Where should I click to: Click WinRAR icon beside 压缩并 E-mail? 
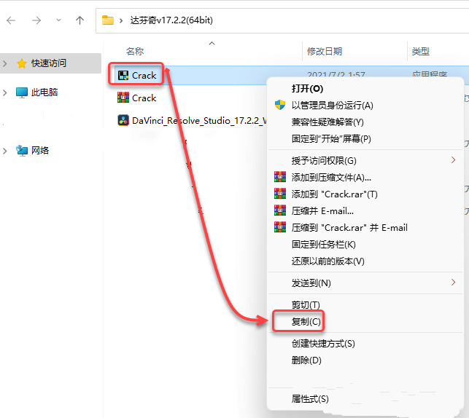click(280, 210)
